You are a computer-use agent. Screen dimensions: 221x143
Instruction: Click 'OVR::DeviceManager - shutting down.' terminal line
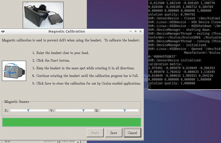tap(180, 30)
